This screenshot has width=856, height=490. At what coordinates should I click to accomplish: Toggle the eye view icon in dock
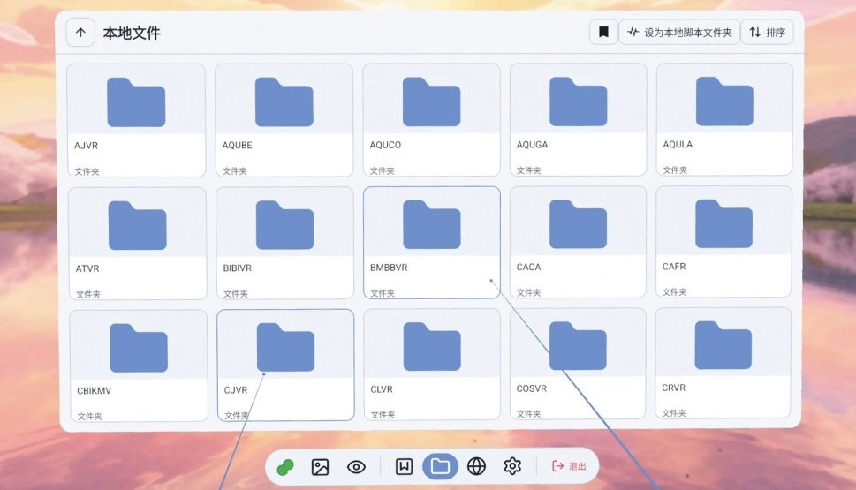click(x=357, y=467)
